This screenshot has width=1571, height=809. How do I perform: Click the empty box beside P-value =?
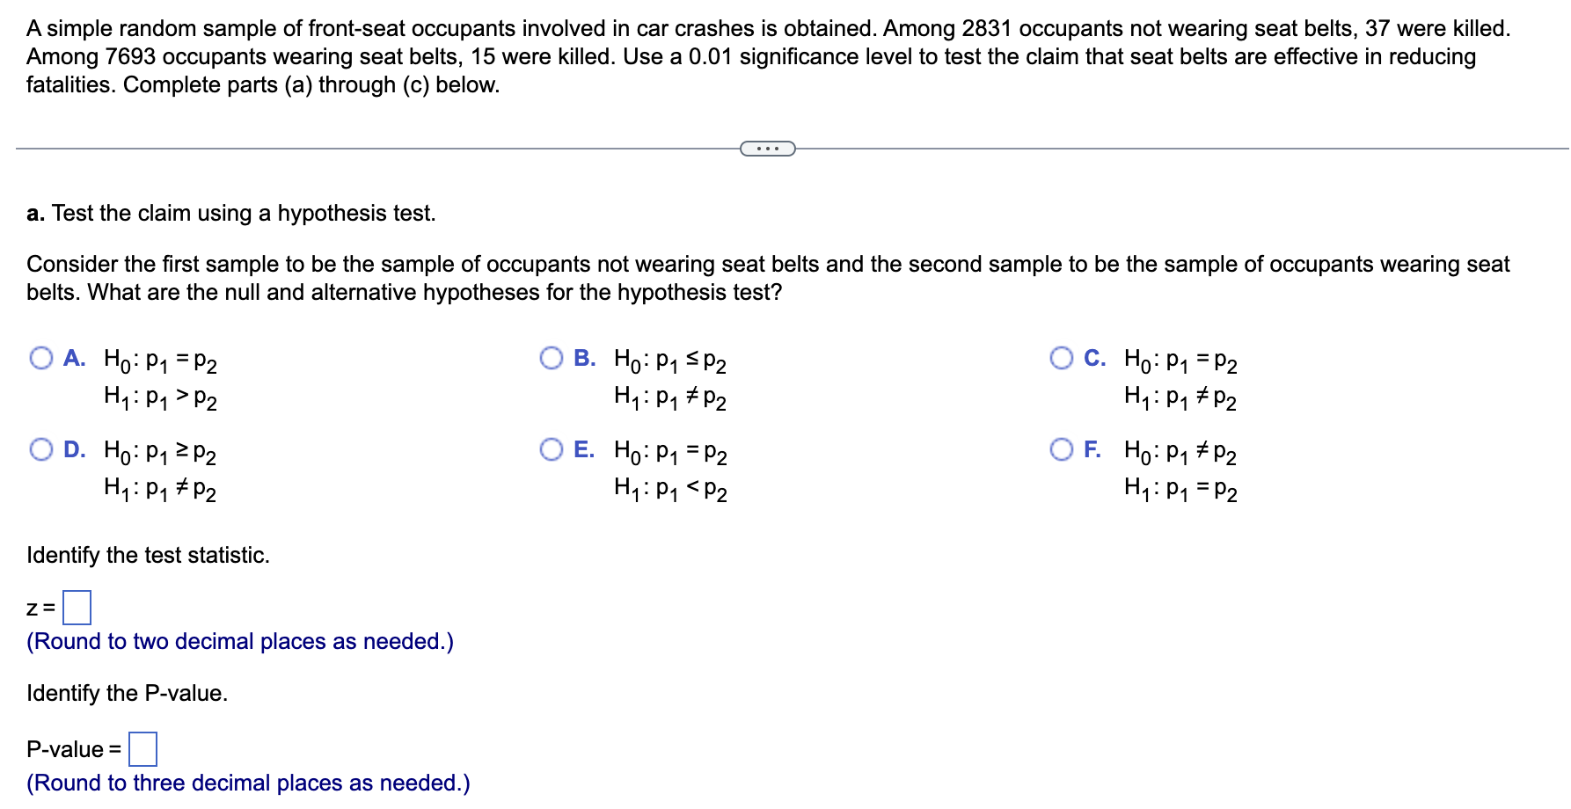(x=142, y=749)
